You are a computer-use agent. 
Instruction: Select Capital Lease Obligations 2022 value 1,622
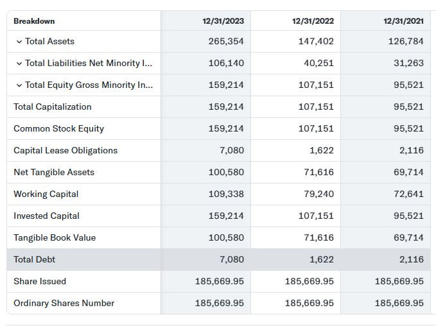[x=322, y=150]
